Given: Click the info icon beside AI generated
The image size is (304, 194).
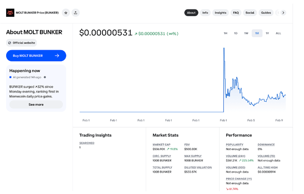Looking at the screenshot, I should point(45,77).
